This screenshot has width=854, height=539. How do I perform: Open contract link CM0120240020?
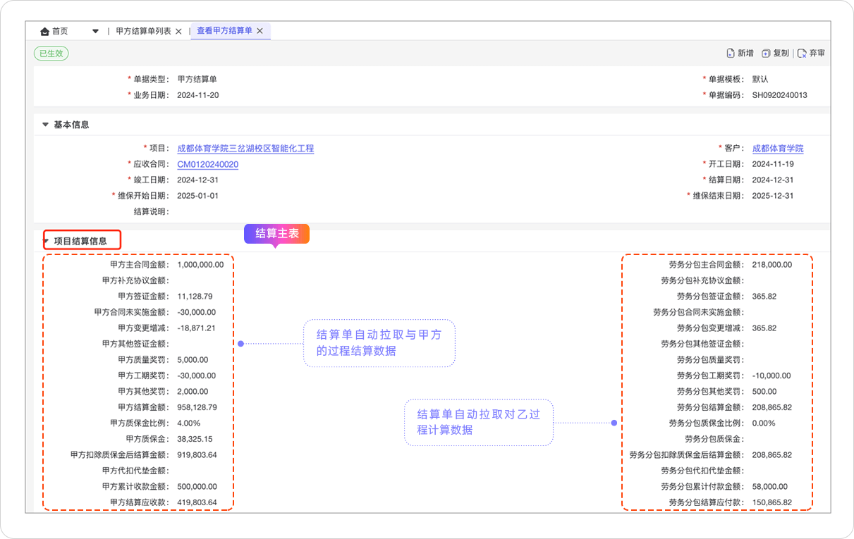[x=207, y=165]
